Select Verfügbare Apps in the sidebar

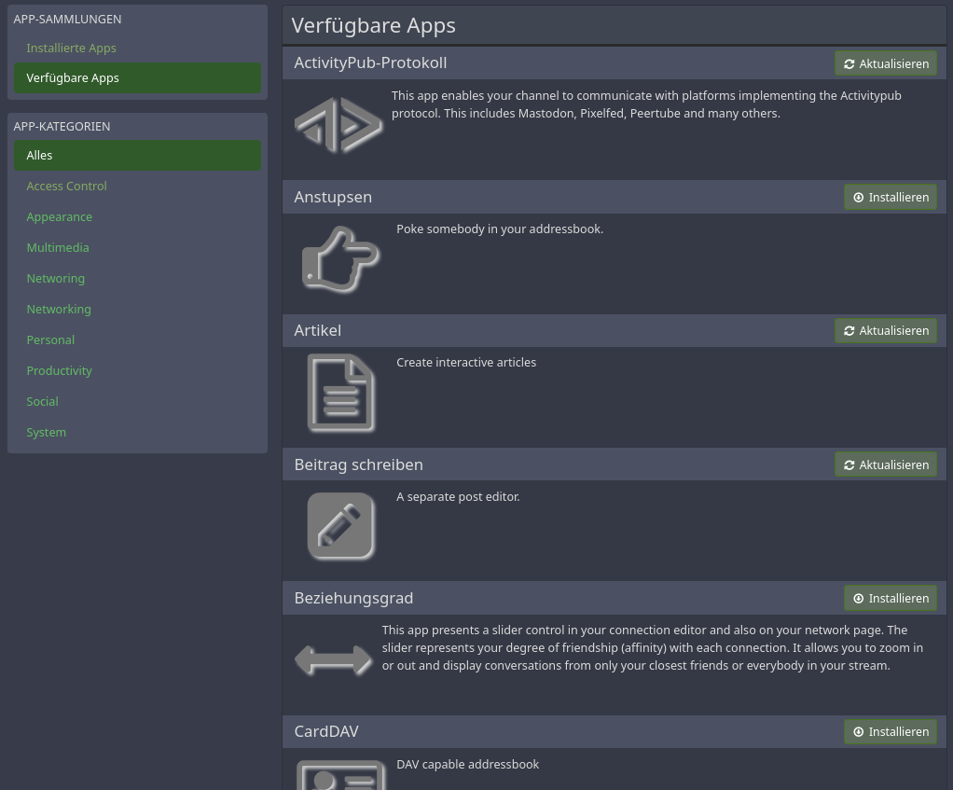pyautogui.click(x=73, y=77)
